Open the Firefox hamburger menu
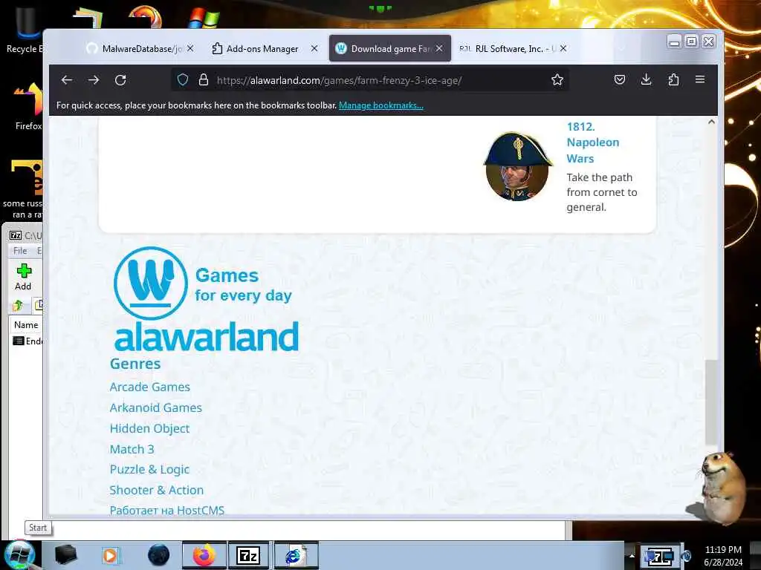This screenshot has height=570, width=761. (x=700, y=79)
